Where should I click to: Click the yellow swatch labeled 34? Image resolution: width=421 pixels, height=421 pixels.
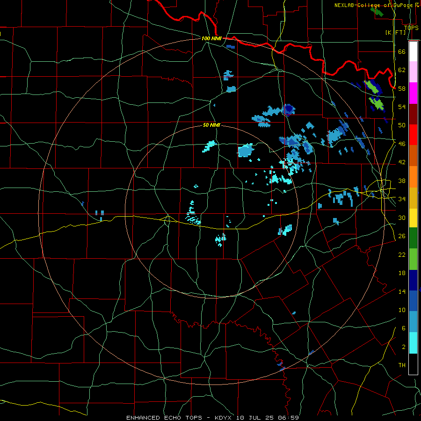click(x=413, y=218)
